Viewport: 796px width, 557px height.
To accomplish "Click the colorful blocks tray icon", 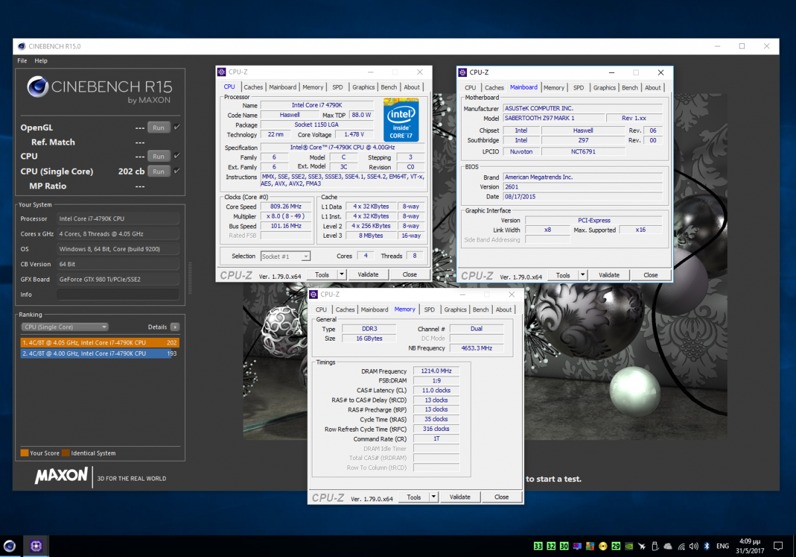I will coord(590,546).
